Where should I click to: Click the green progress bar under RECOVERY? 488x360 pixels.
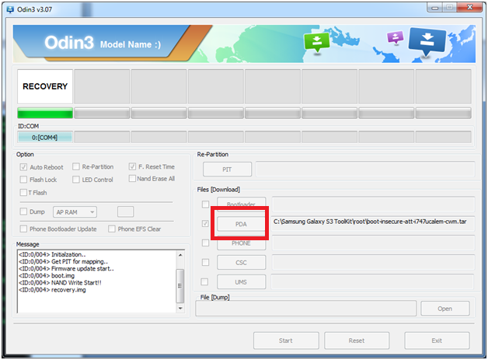(x=45, y=113)
